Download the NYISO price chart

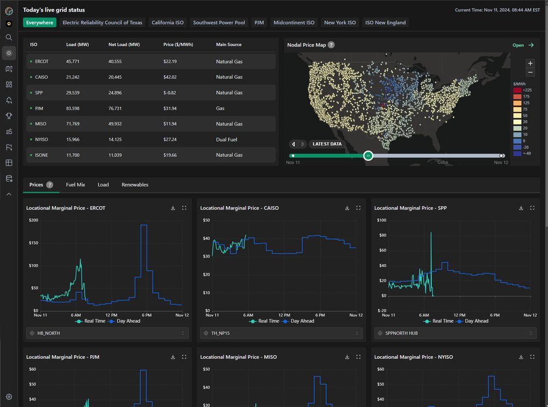[521, 357]
